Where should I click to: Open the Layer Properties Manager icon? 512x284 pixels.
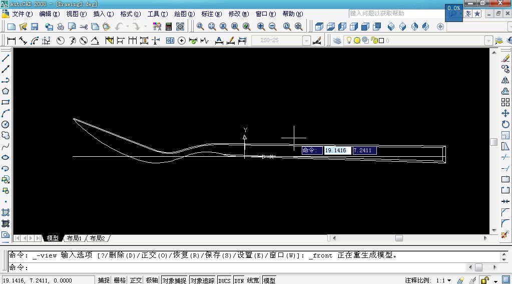click(x=337, y=41)
